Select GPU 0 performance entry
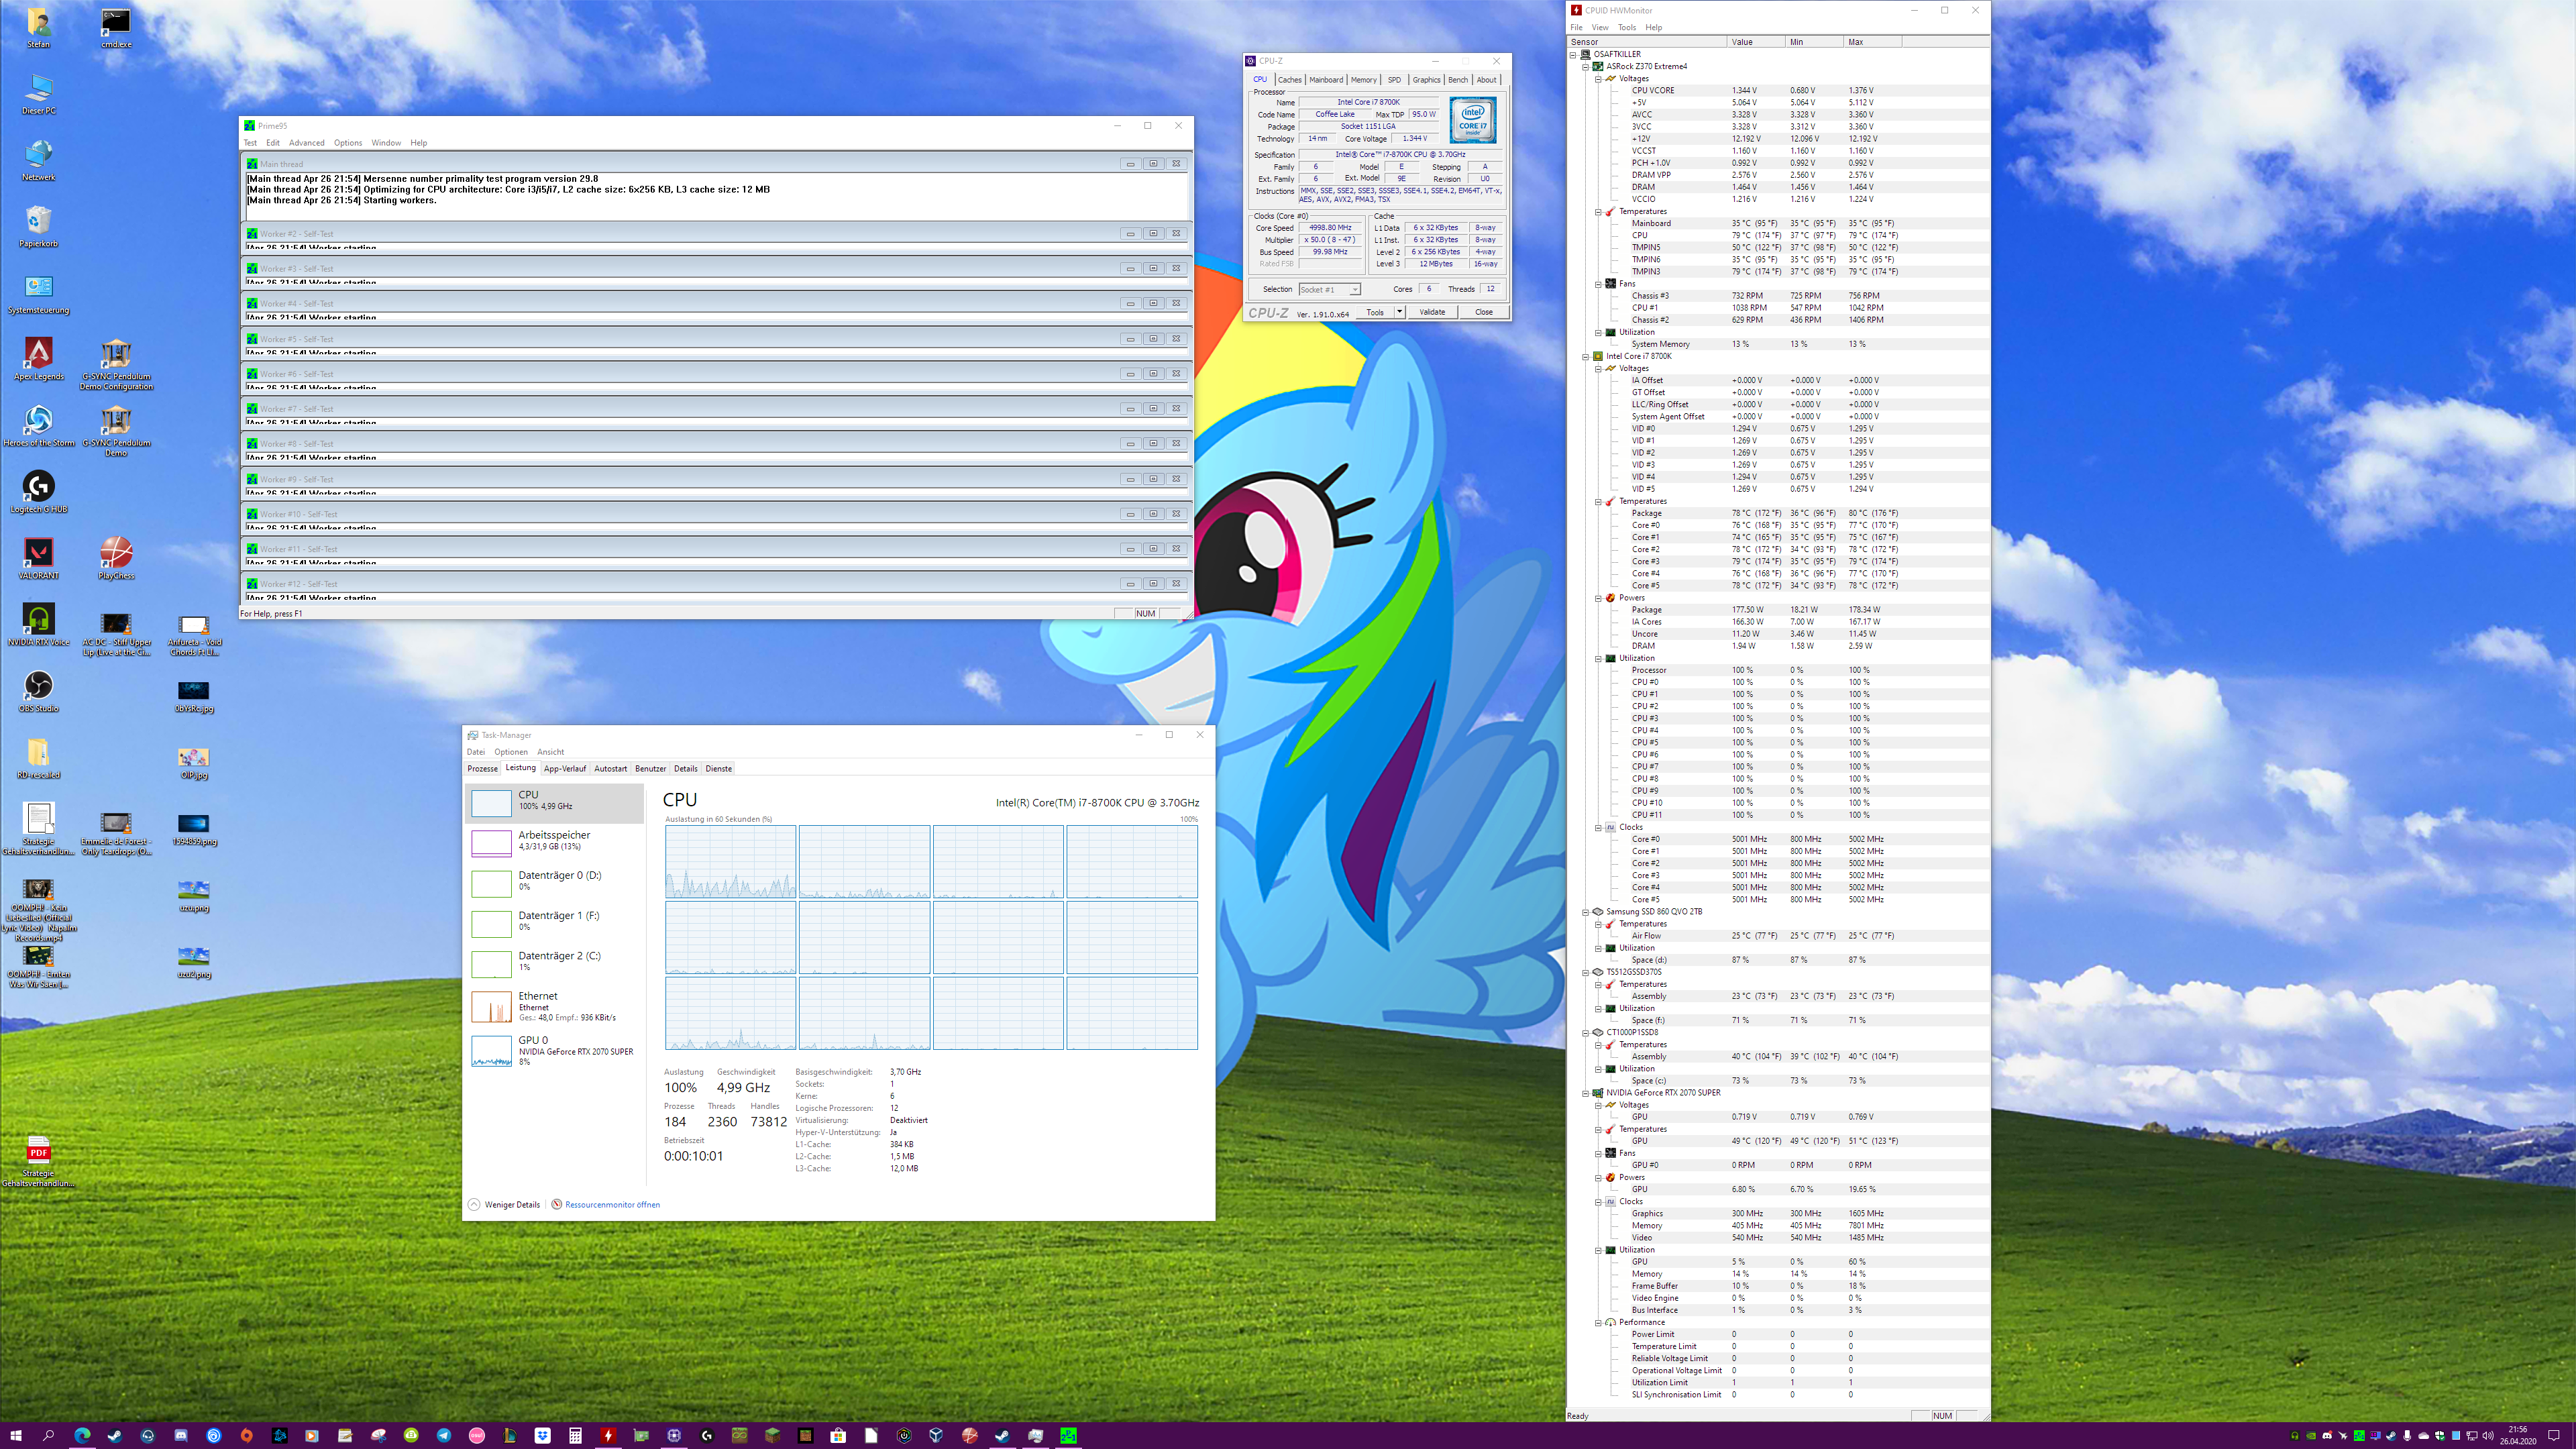 click(x=554, y=1050)
